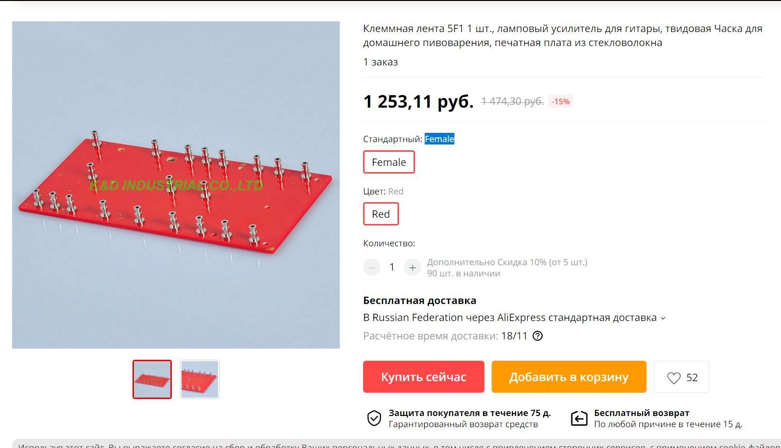Image resolution: width=781 pixels, height=448 pixels.
Task: Click the Защита покупателя text
Action: [469, 413]
